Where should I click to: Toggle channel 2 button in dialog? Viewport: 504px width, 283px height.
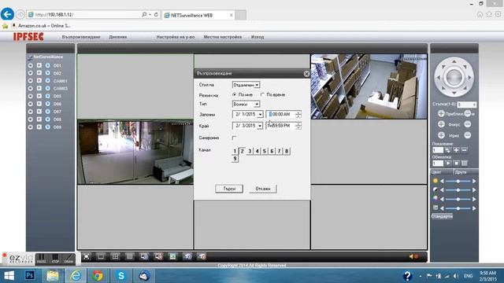242,151
